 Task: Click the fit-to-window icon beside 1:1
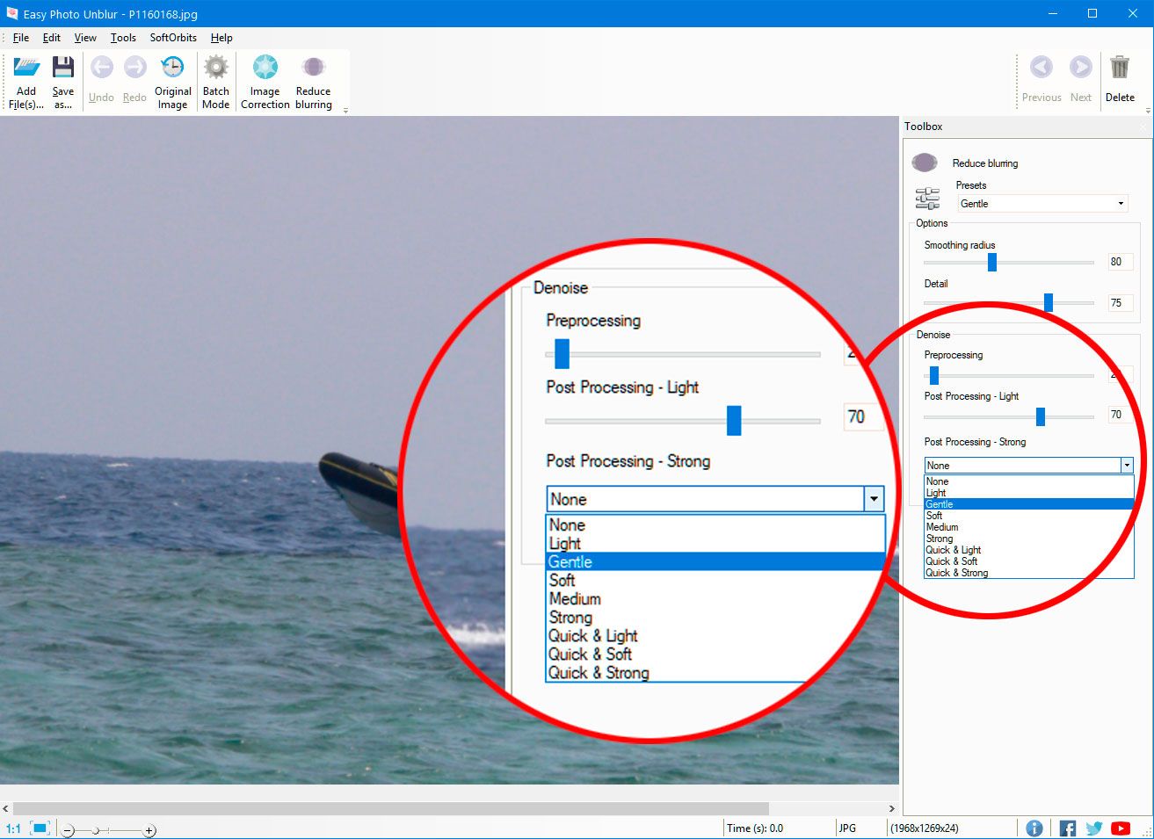40,828
